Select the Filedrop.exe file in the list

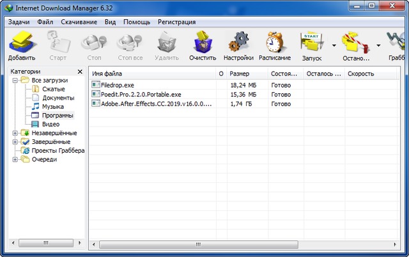tap(117, 84)
